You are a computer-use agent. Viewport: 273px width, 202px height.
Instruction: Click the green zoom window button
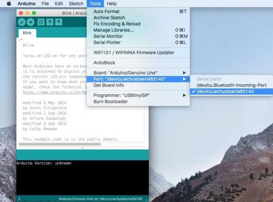(34, 13)
